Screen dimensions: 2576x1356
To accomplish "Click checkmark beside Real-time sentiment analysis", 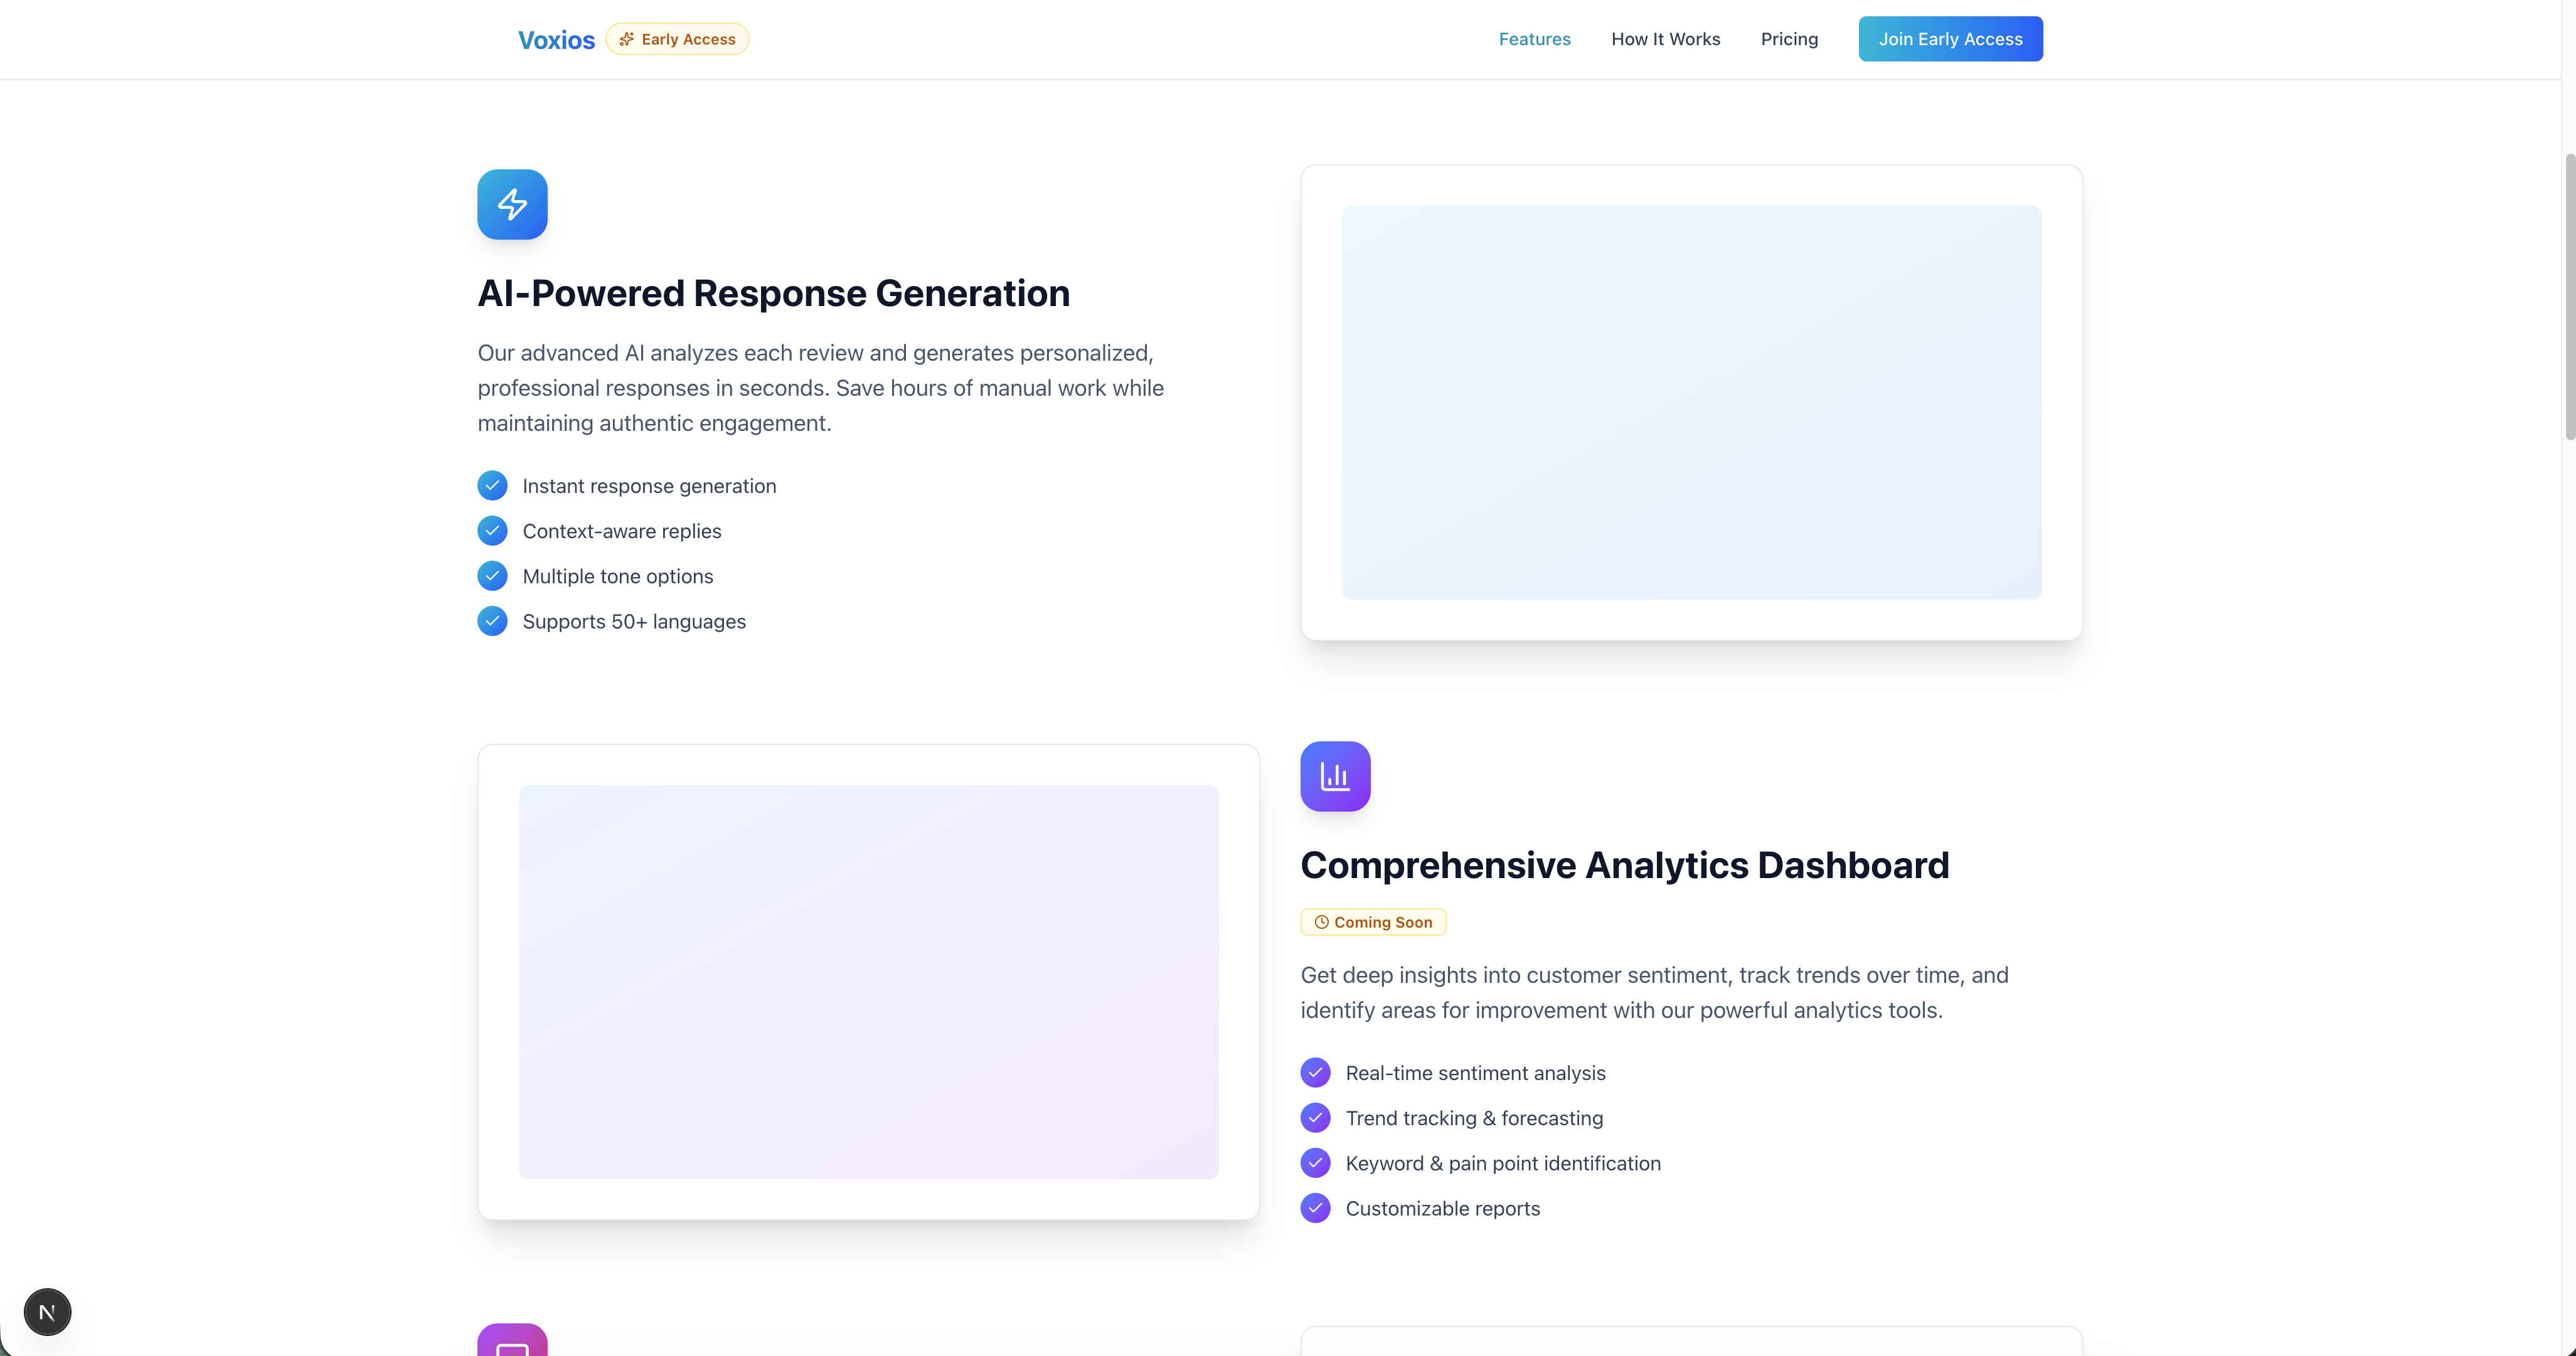I will [1315, 1073].
